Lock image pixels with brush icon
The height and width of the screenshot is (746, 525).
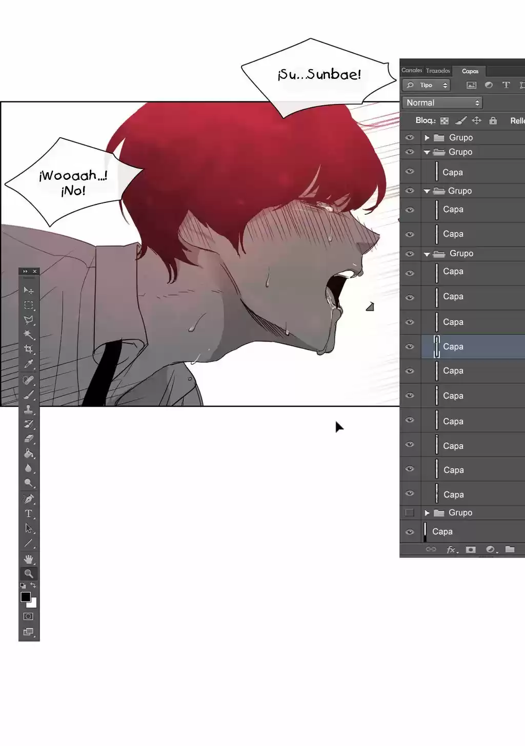(x=461, y=120)
